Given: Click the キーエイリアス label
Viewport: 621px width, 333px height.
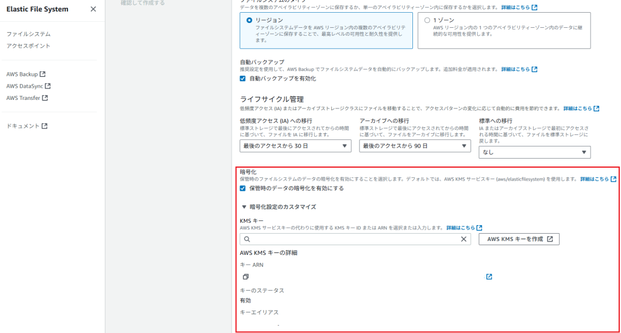Looking at the screenshot, I should pyautogui.click(x=260, y=312).
